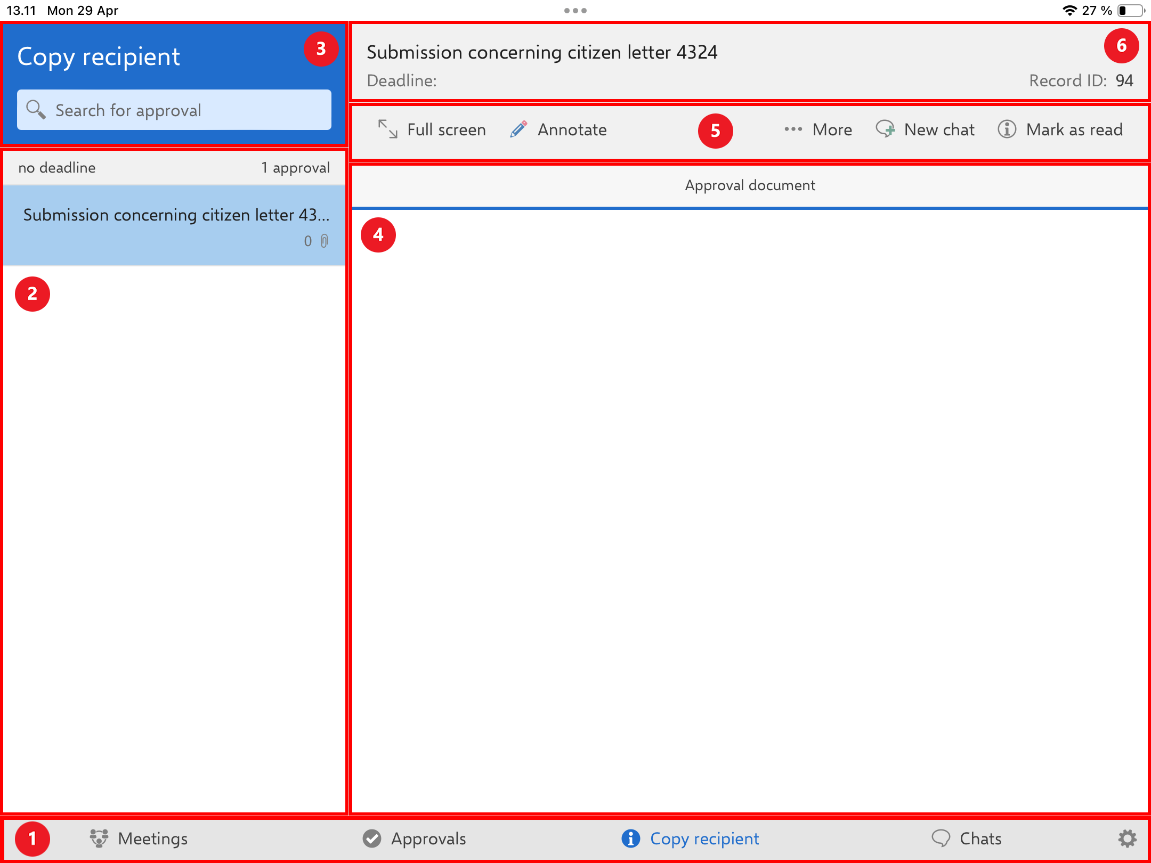Image resolution: width=1151 pixels, height=863 pixels.
Task: Open settings via gear icon
Action: tap(1127, 838)
